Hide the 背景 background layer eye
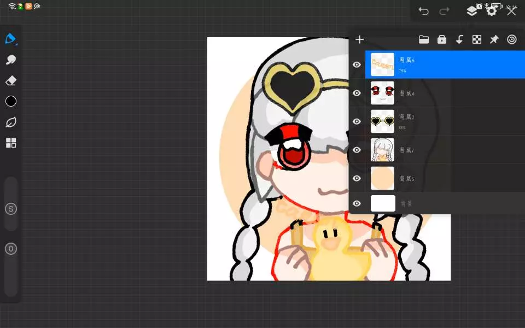Screen dimensions: 525x328 (x=357, y=203)
